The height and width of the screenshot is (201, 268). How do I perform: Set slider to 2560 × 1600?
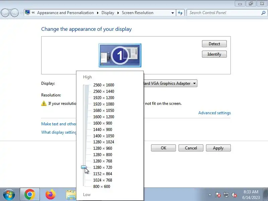[104, 85]
